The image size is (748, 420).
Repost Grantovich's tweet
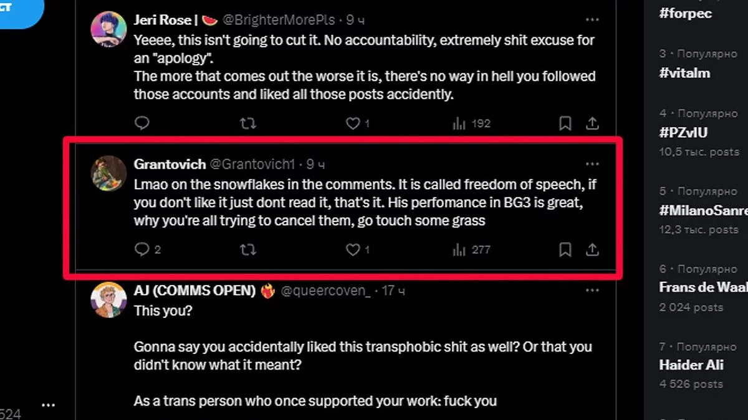[x=248, y=250]
